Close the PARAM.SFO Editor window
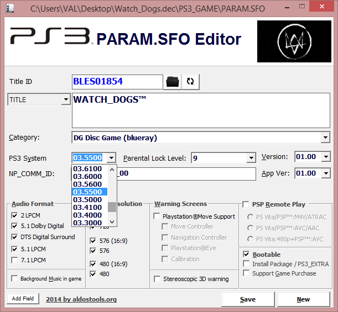338x312 pixels. pyautogui.click(x=322, y=7)
